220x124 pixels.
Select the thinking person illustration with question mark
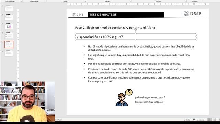pyautogui.click(x=124, y=97)
